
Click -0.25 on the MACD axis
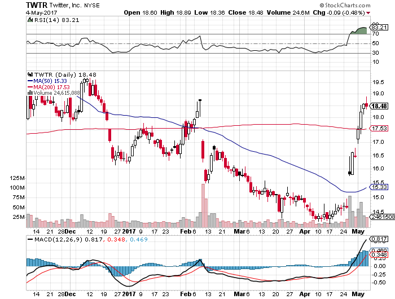(x=379, y=275)
